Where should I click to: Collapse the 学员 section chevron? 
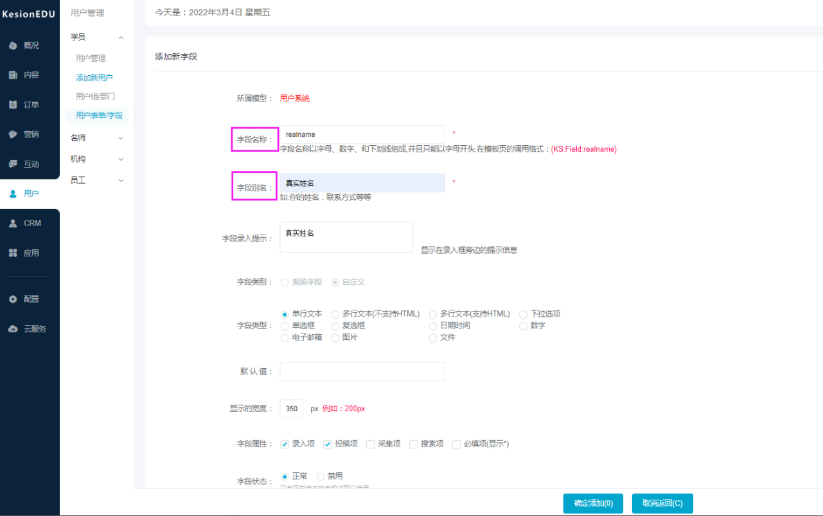click(x=121, y=37)
